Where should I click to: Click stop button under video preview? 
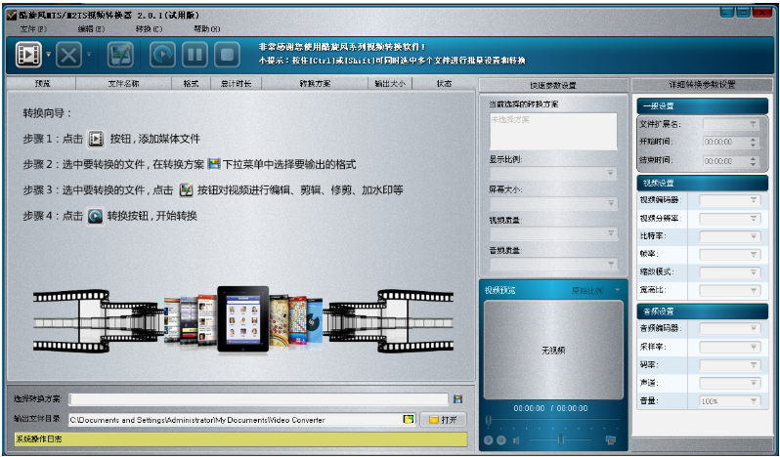click(x=501, y=440)
